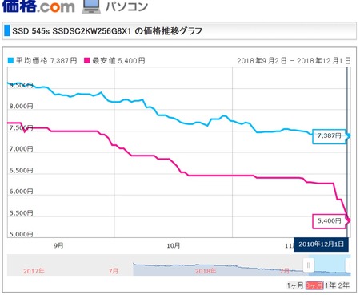Click the 2018年12月1日 date tooltip
Screen dimensions: 360x295
[321, 244]
